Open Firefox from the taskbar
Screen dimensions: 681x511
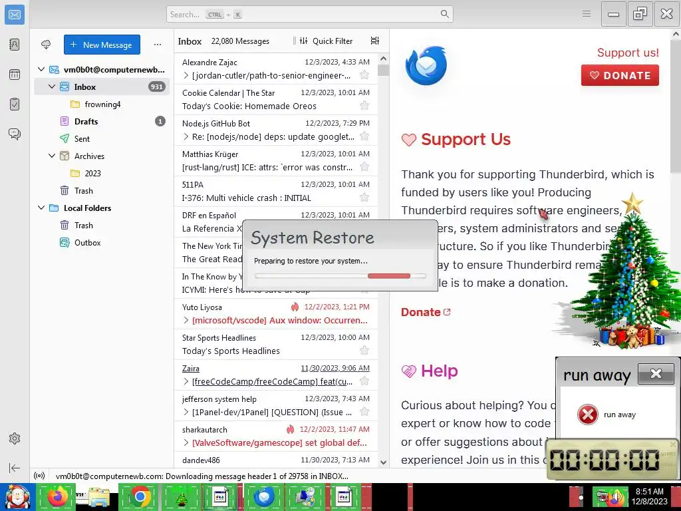[x=57, y=497]
